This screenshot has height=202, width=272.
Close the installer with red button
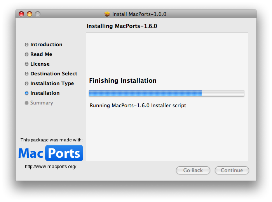click(x=21, y=14)
